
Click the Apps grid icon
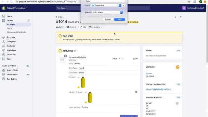click(4, 59)
